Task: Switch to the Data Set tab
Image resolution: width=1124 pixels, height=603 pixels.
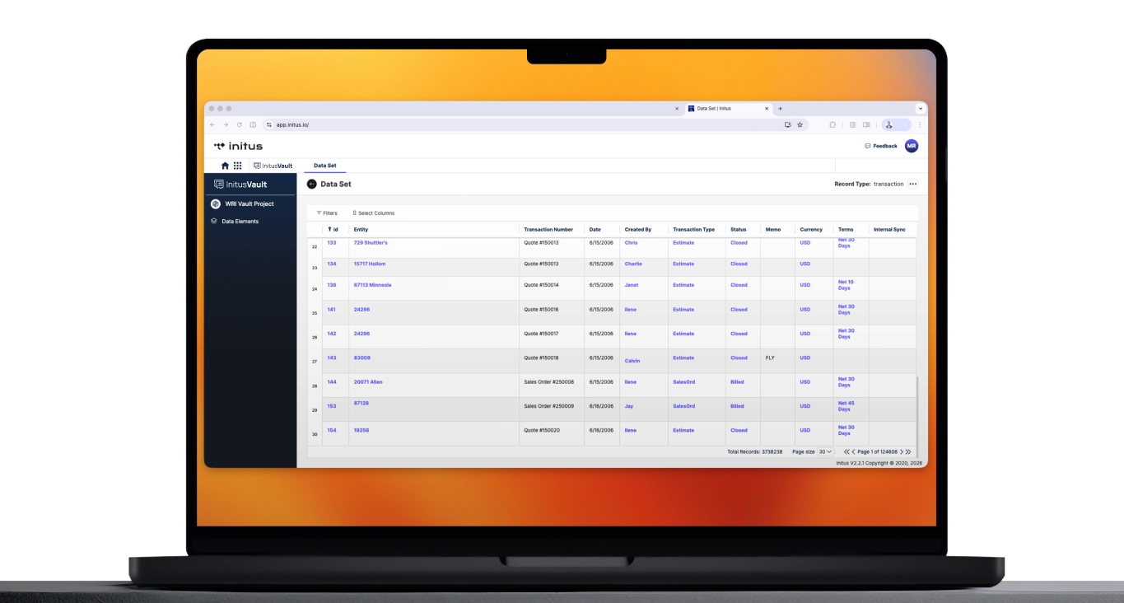Action: click(x=324, y=166)
